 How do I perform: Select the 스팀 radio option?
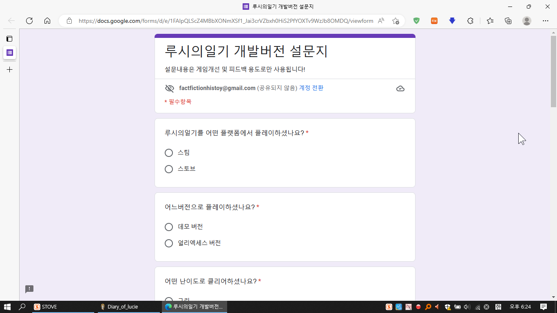pos(169,153)
